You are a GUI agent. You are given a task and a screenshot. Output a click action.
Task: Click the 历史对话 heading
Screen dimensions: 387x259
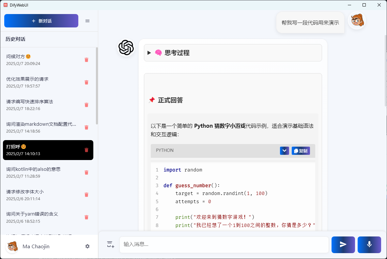15,39
